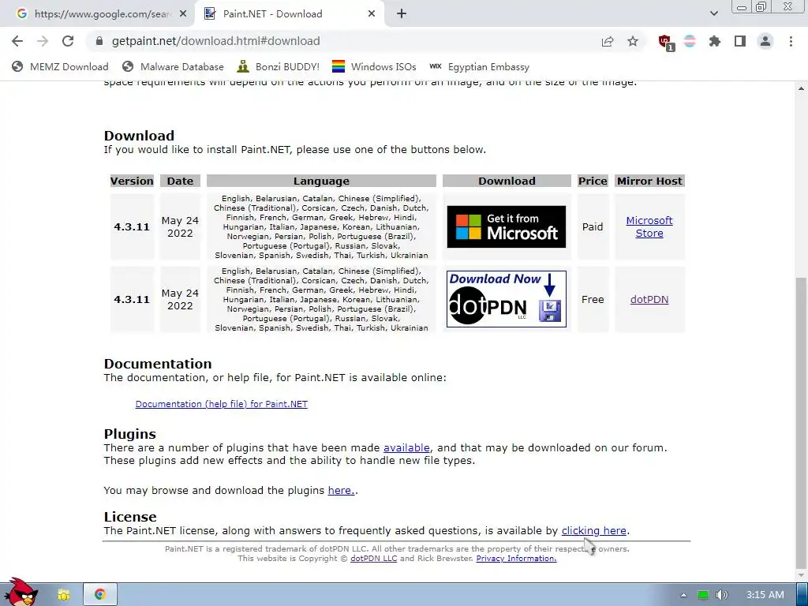808x606 pixels.
Task: Click the striped flag extension icon
Action: click(690, 41)
